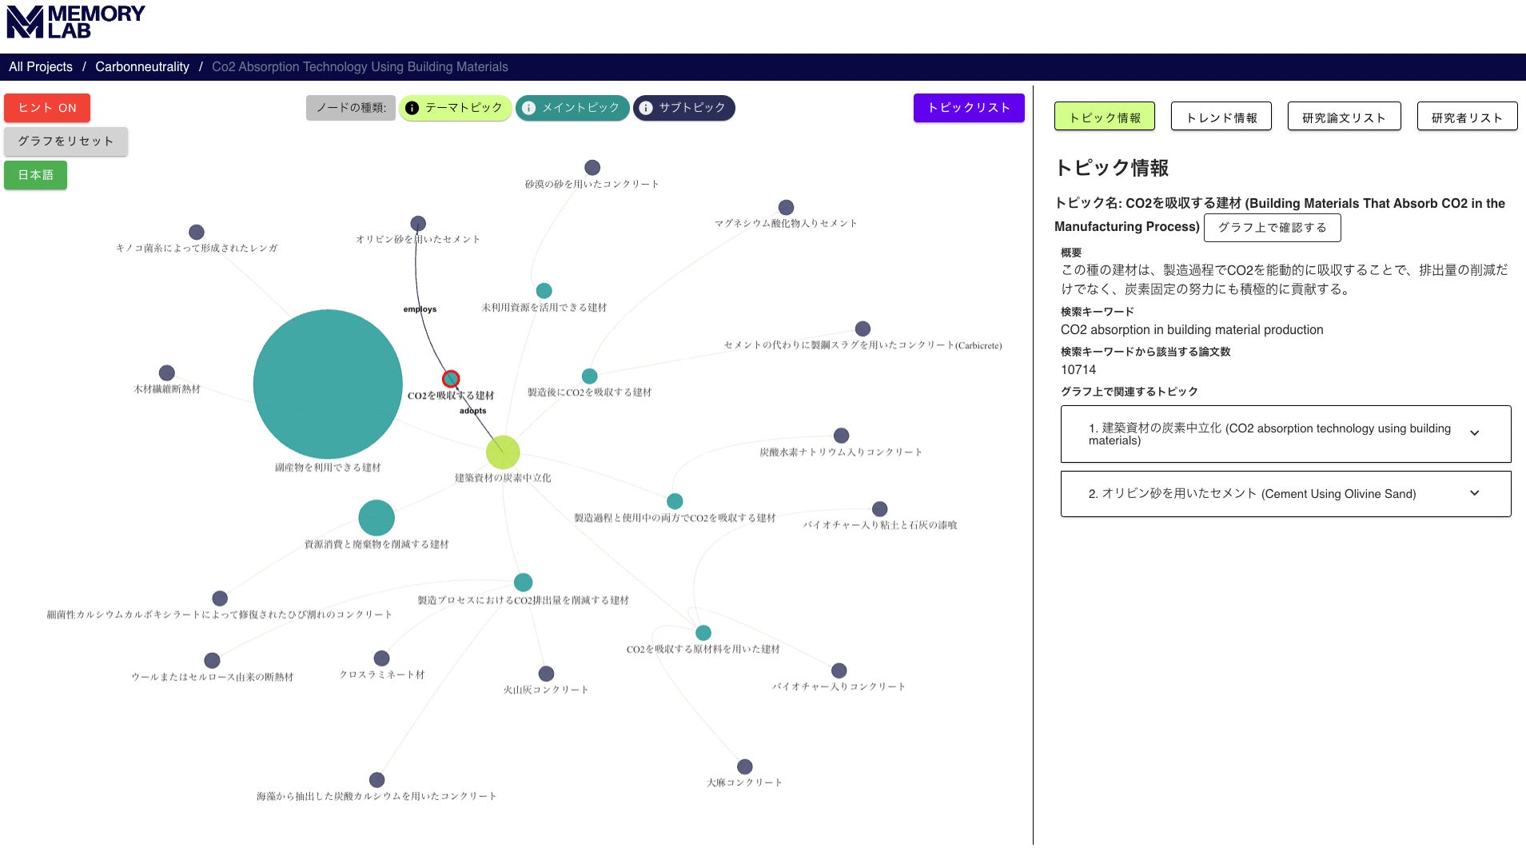1526x848 pixels.
Task: Click info icon on サブトピック chip
Action: coord(646,108)
